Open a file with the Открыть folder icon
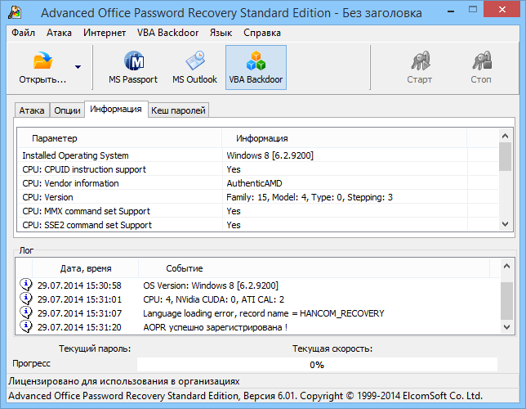Viewport: 526px width, 409px height. point(42,61)
